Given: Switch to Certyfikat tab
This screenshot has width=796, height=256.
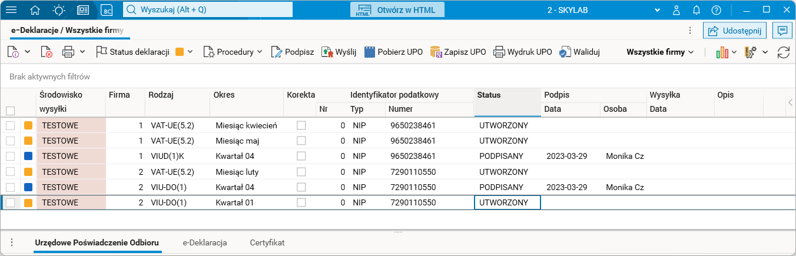Looking at the screenshot, I should 267,242.
